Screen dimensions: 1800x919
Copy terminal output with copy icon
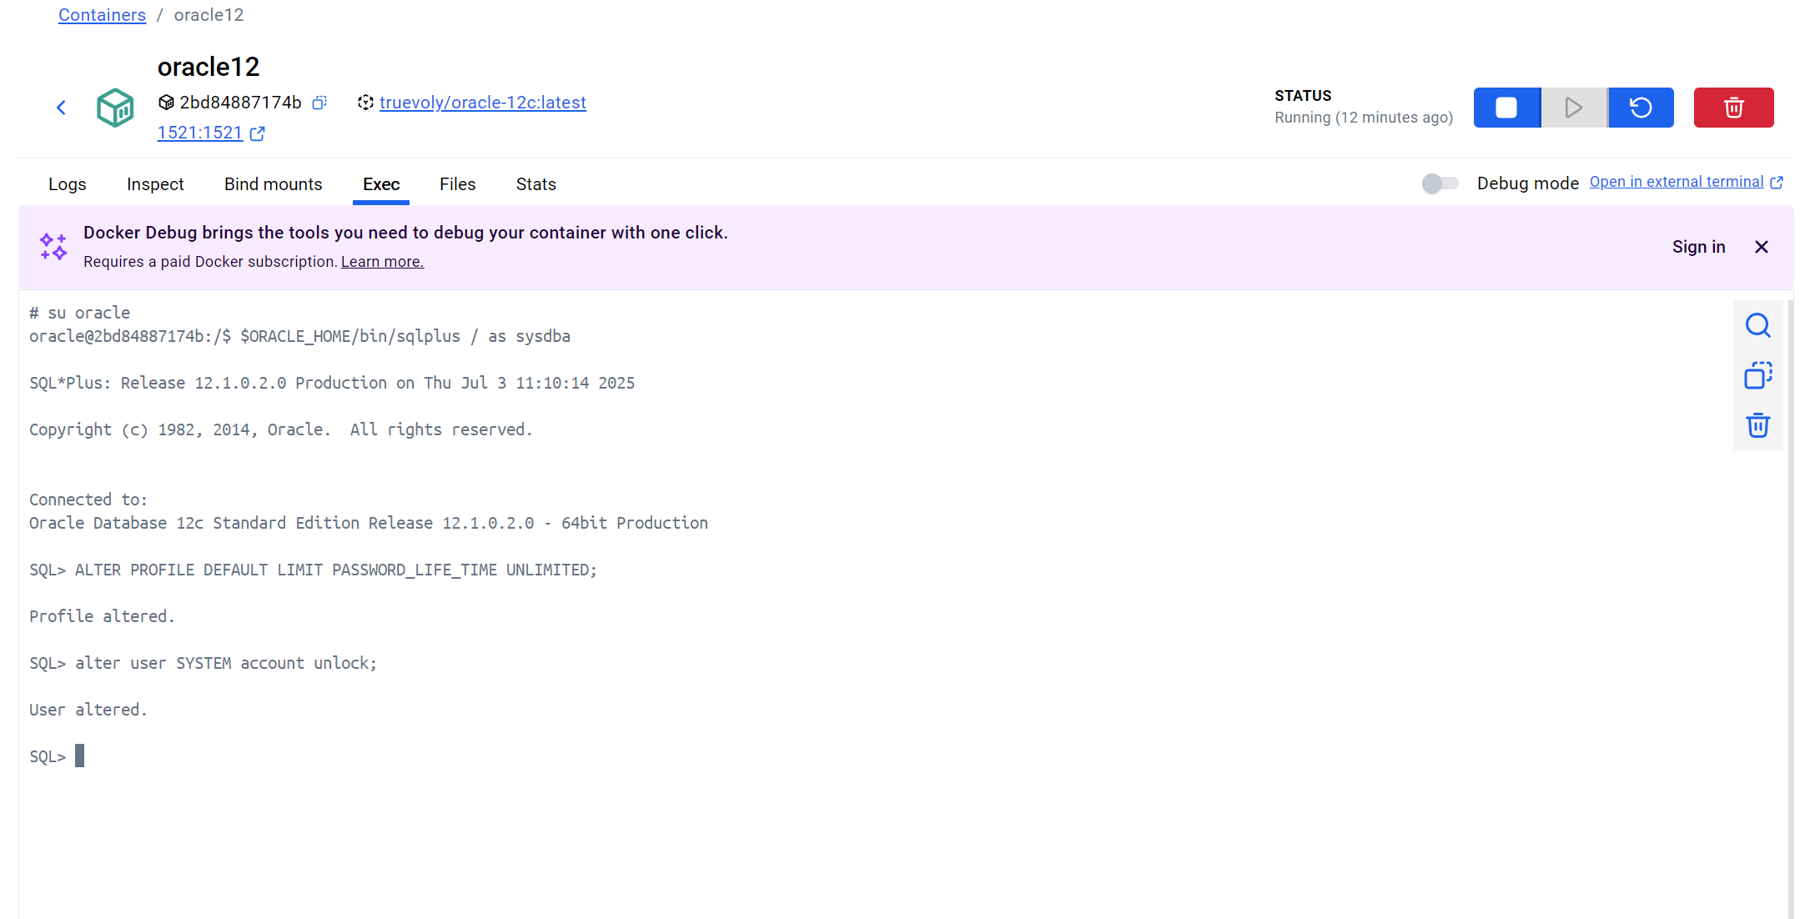coord(1757,375)
